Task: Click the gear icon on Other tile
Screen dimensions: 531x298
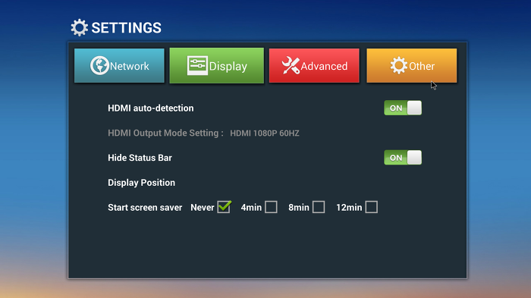Action: tap(398, 65)
